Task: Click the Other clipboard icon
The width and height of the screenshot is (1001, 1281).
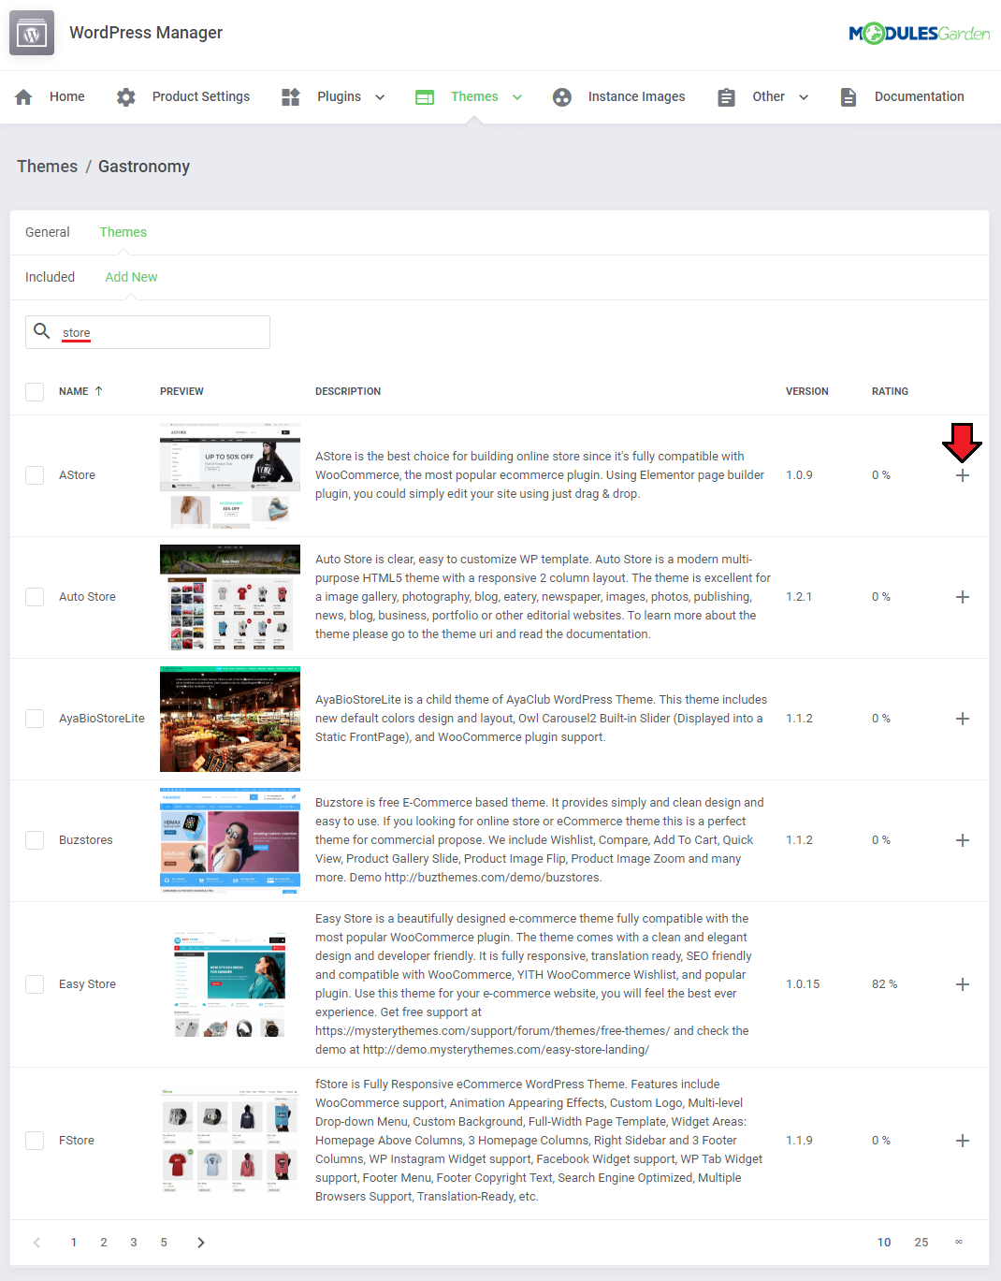Action: 727,97
